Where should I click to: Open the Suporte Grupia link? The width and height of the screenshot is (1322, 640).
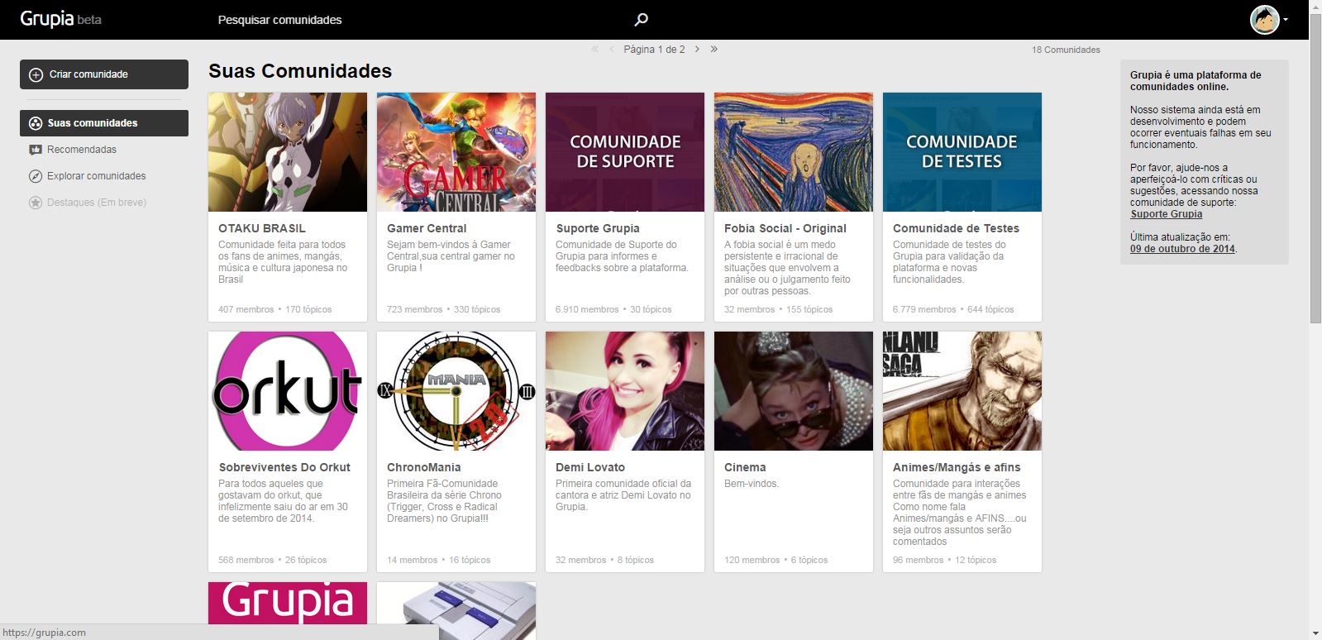(1166, 214)
